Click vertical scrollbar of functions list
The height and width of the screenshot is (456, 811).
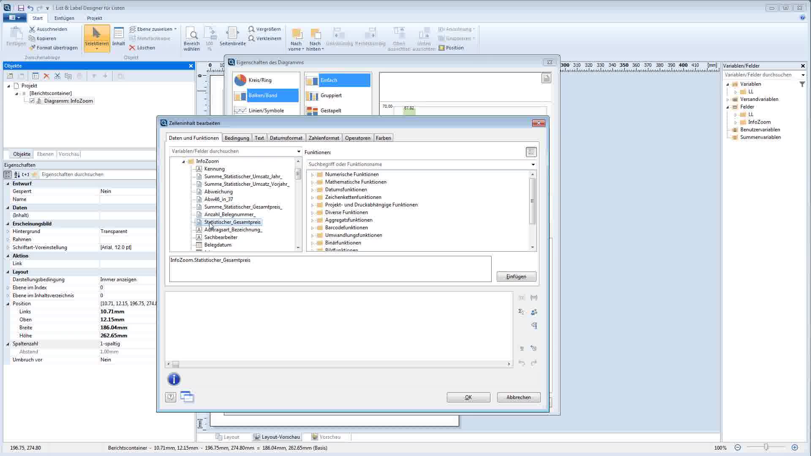(532, 201)
